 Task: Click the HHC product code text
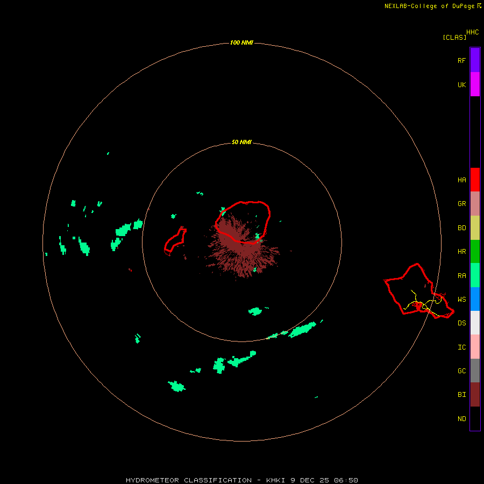click(x=472, y=32)
